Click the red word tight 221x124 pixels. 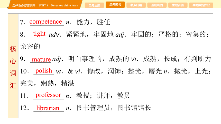coord(39,34)
